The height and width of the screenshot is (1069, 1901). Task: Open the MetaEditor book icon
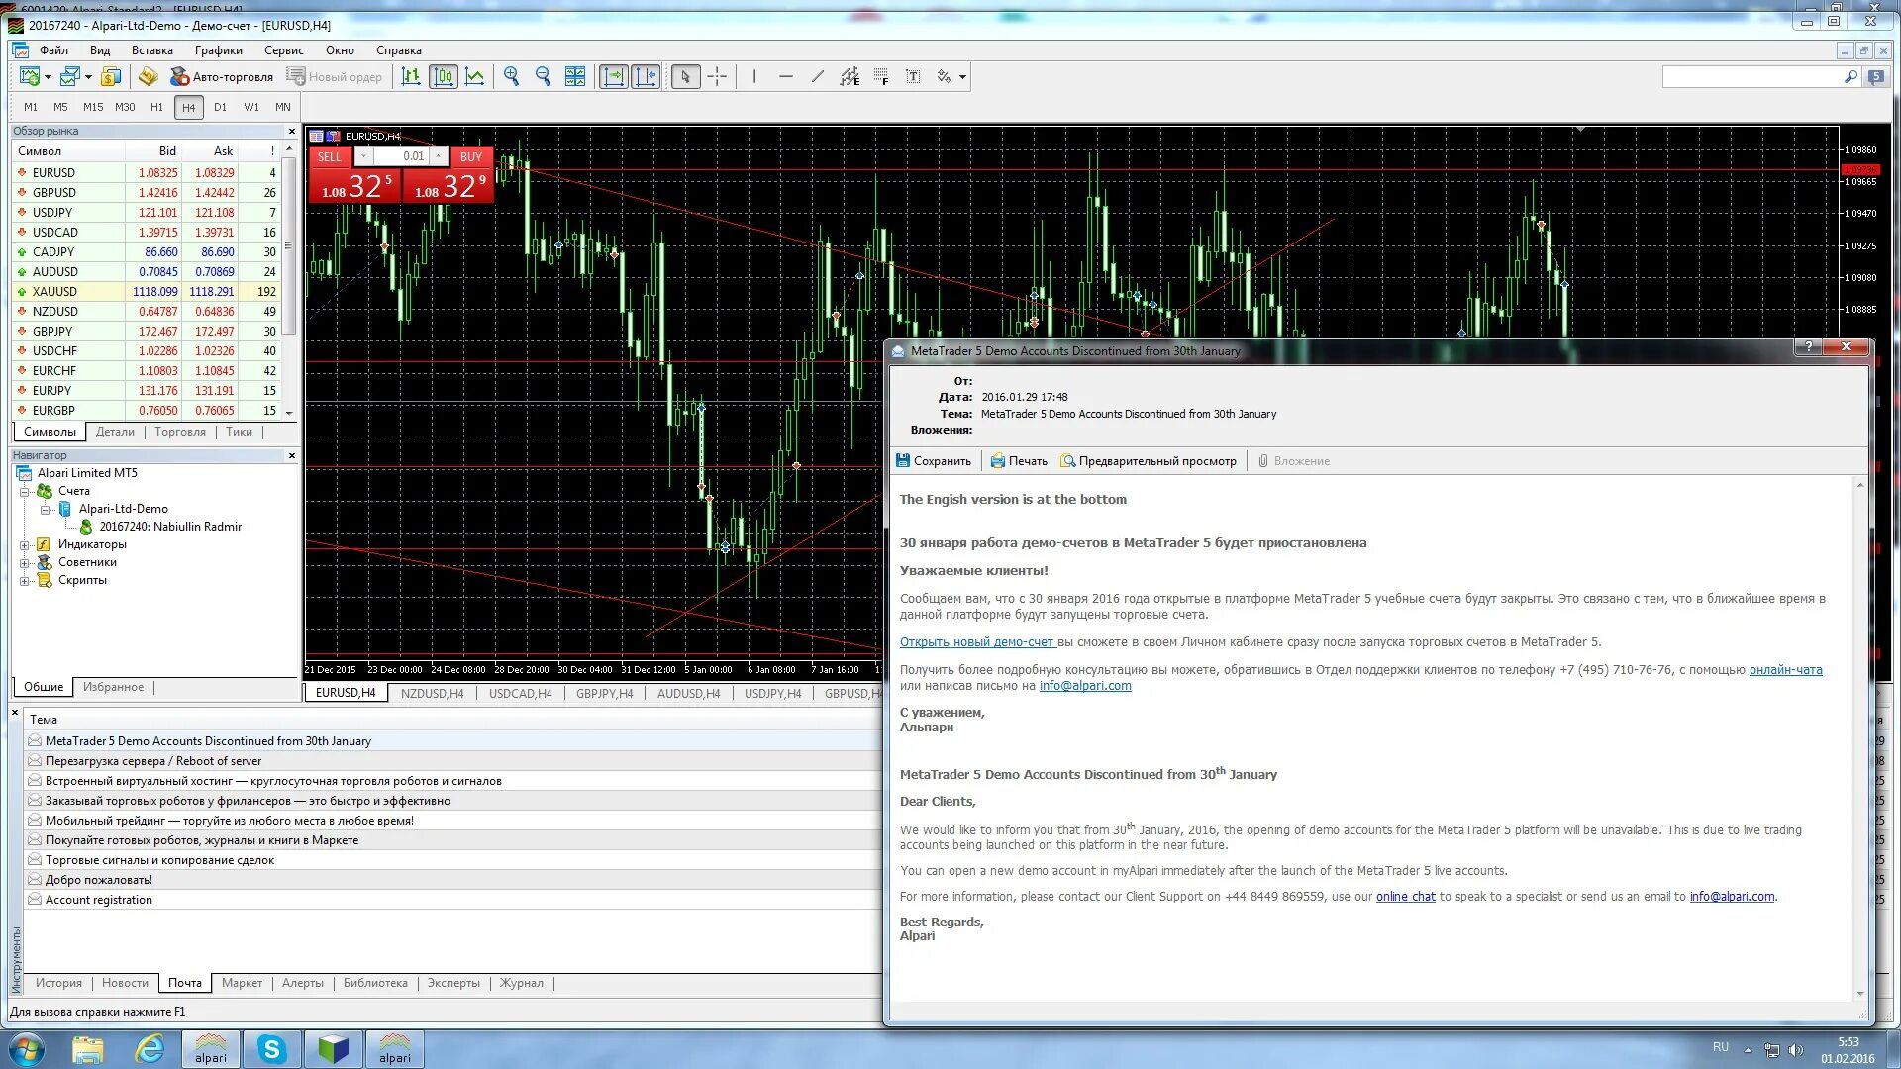(x=148, y=76)
